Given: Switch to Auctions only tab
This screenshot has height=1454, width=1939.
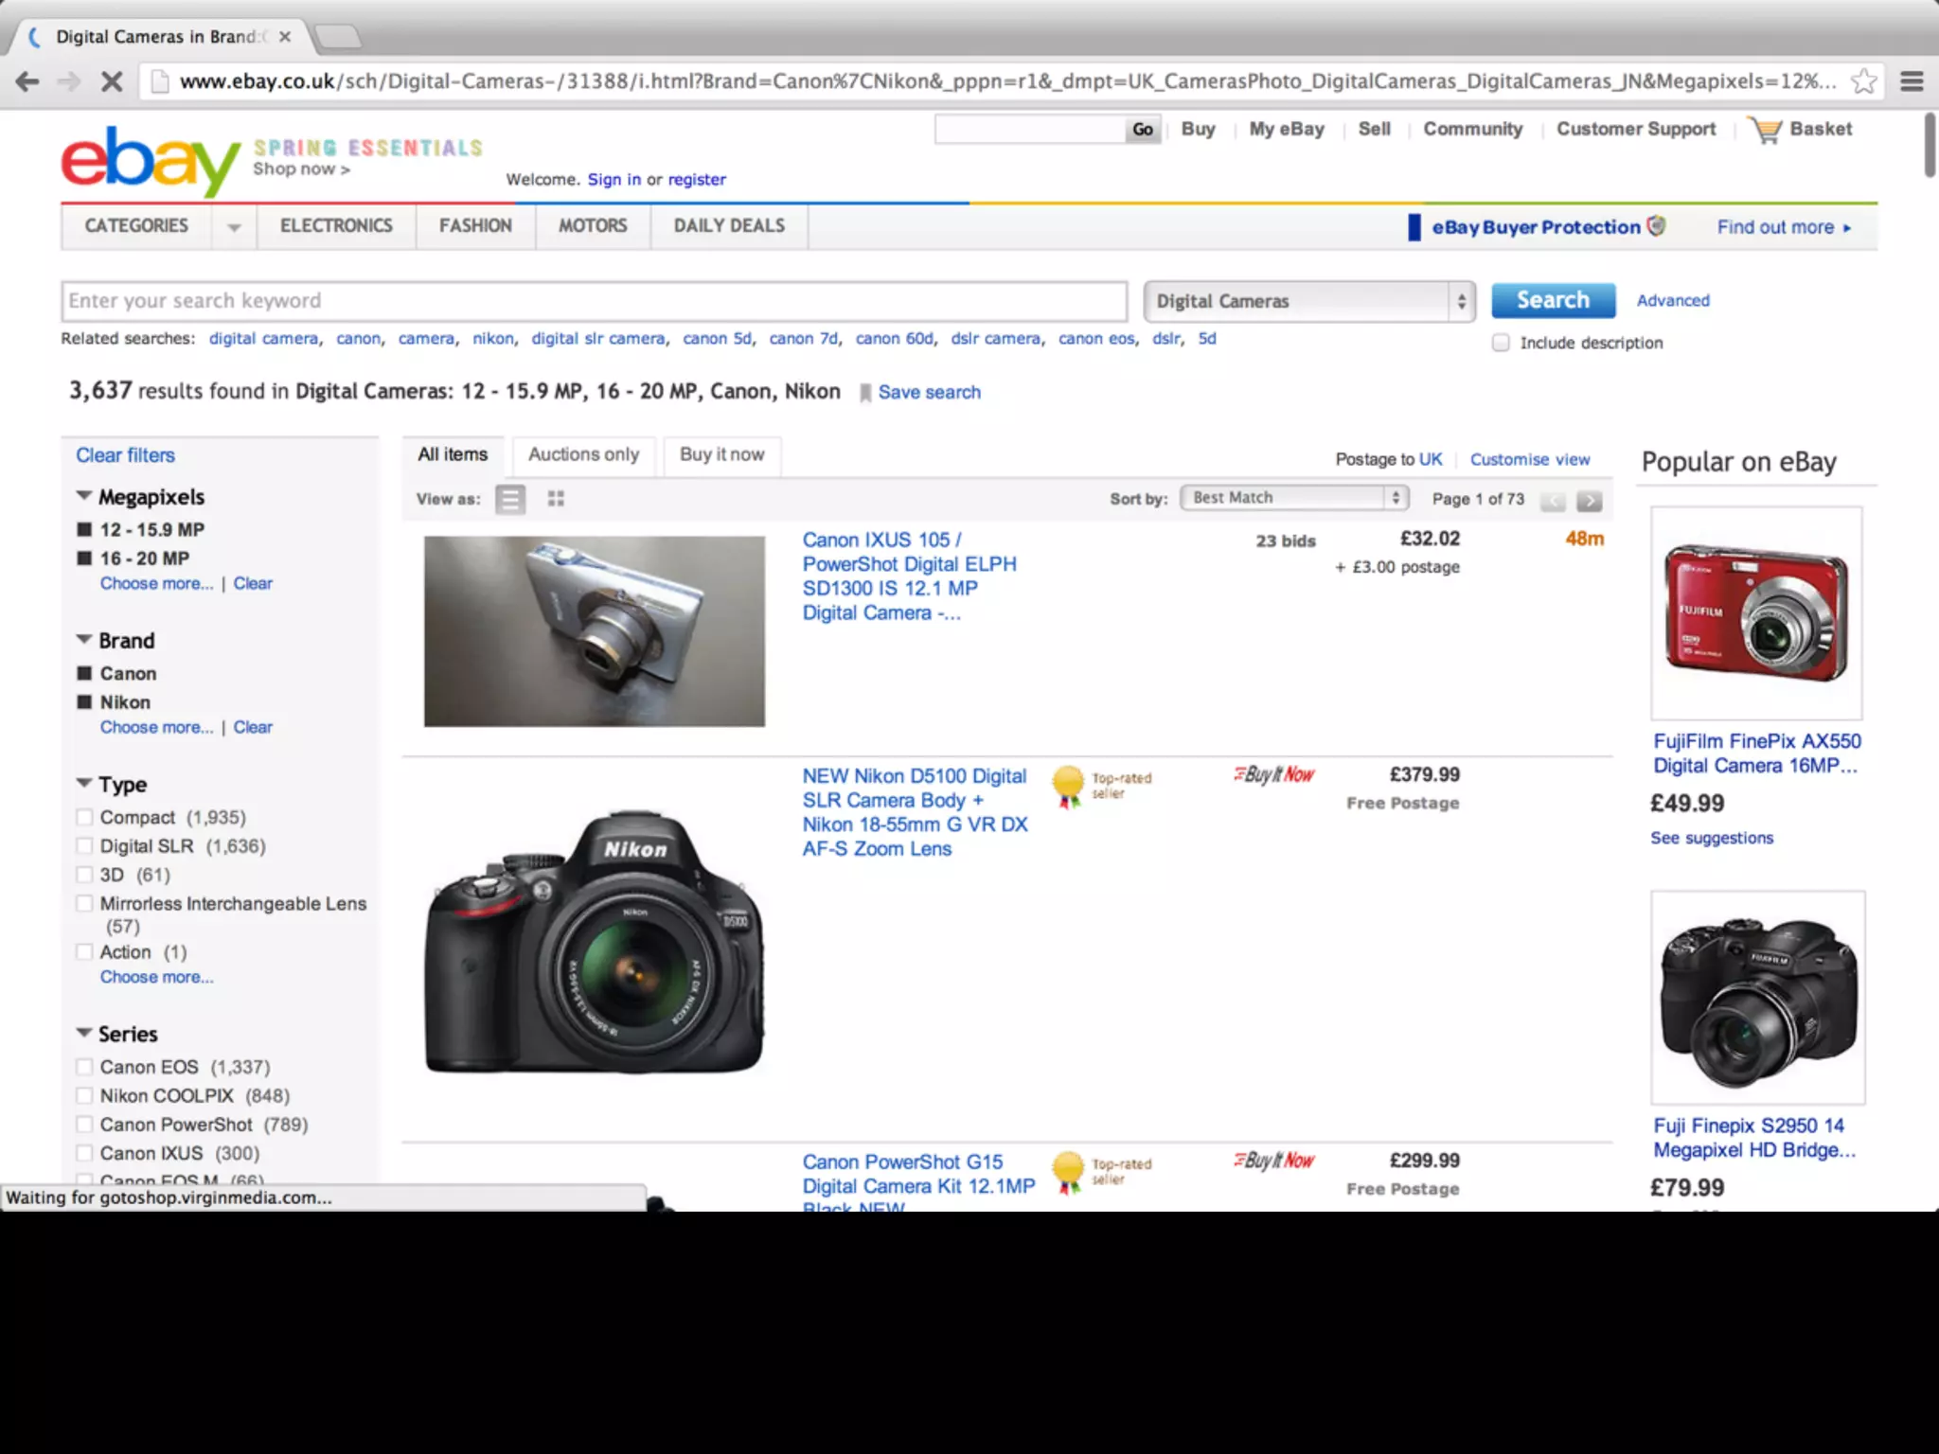Looking at the screenshot, I should [x=583, y=454].
